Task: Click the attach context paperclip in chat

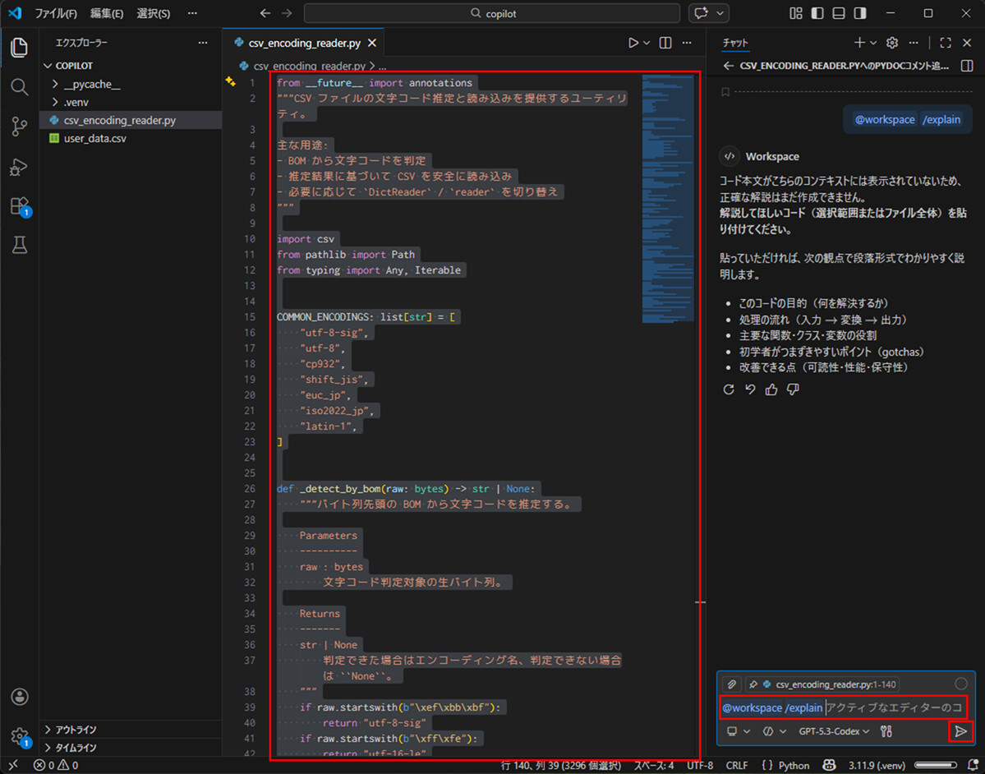Action: point(731,683)
